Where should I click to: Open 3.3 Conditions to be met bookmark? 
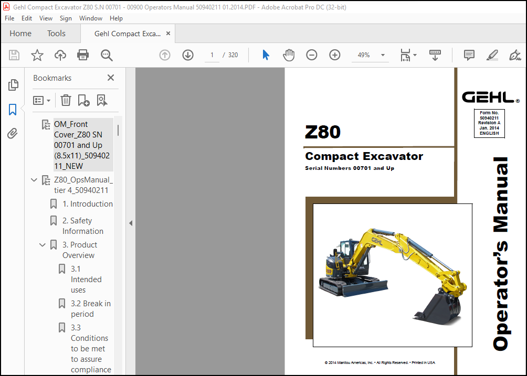91,349
